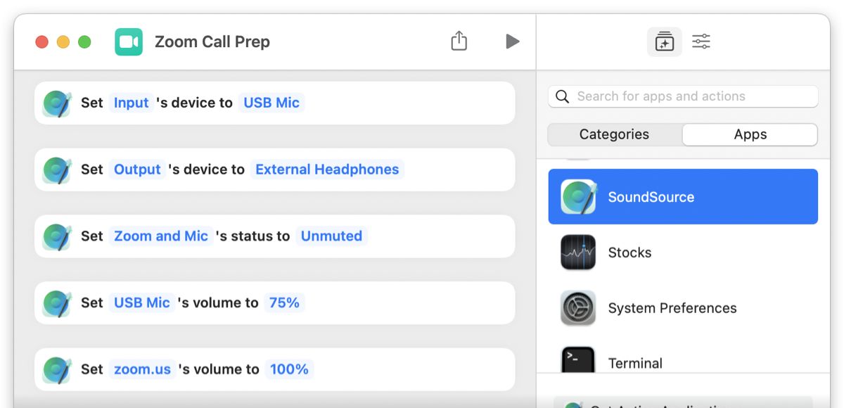Change the External Headphones parameter
Image resolution: width=844 pixels, height=408 pixels.
point(327,170)
